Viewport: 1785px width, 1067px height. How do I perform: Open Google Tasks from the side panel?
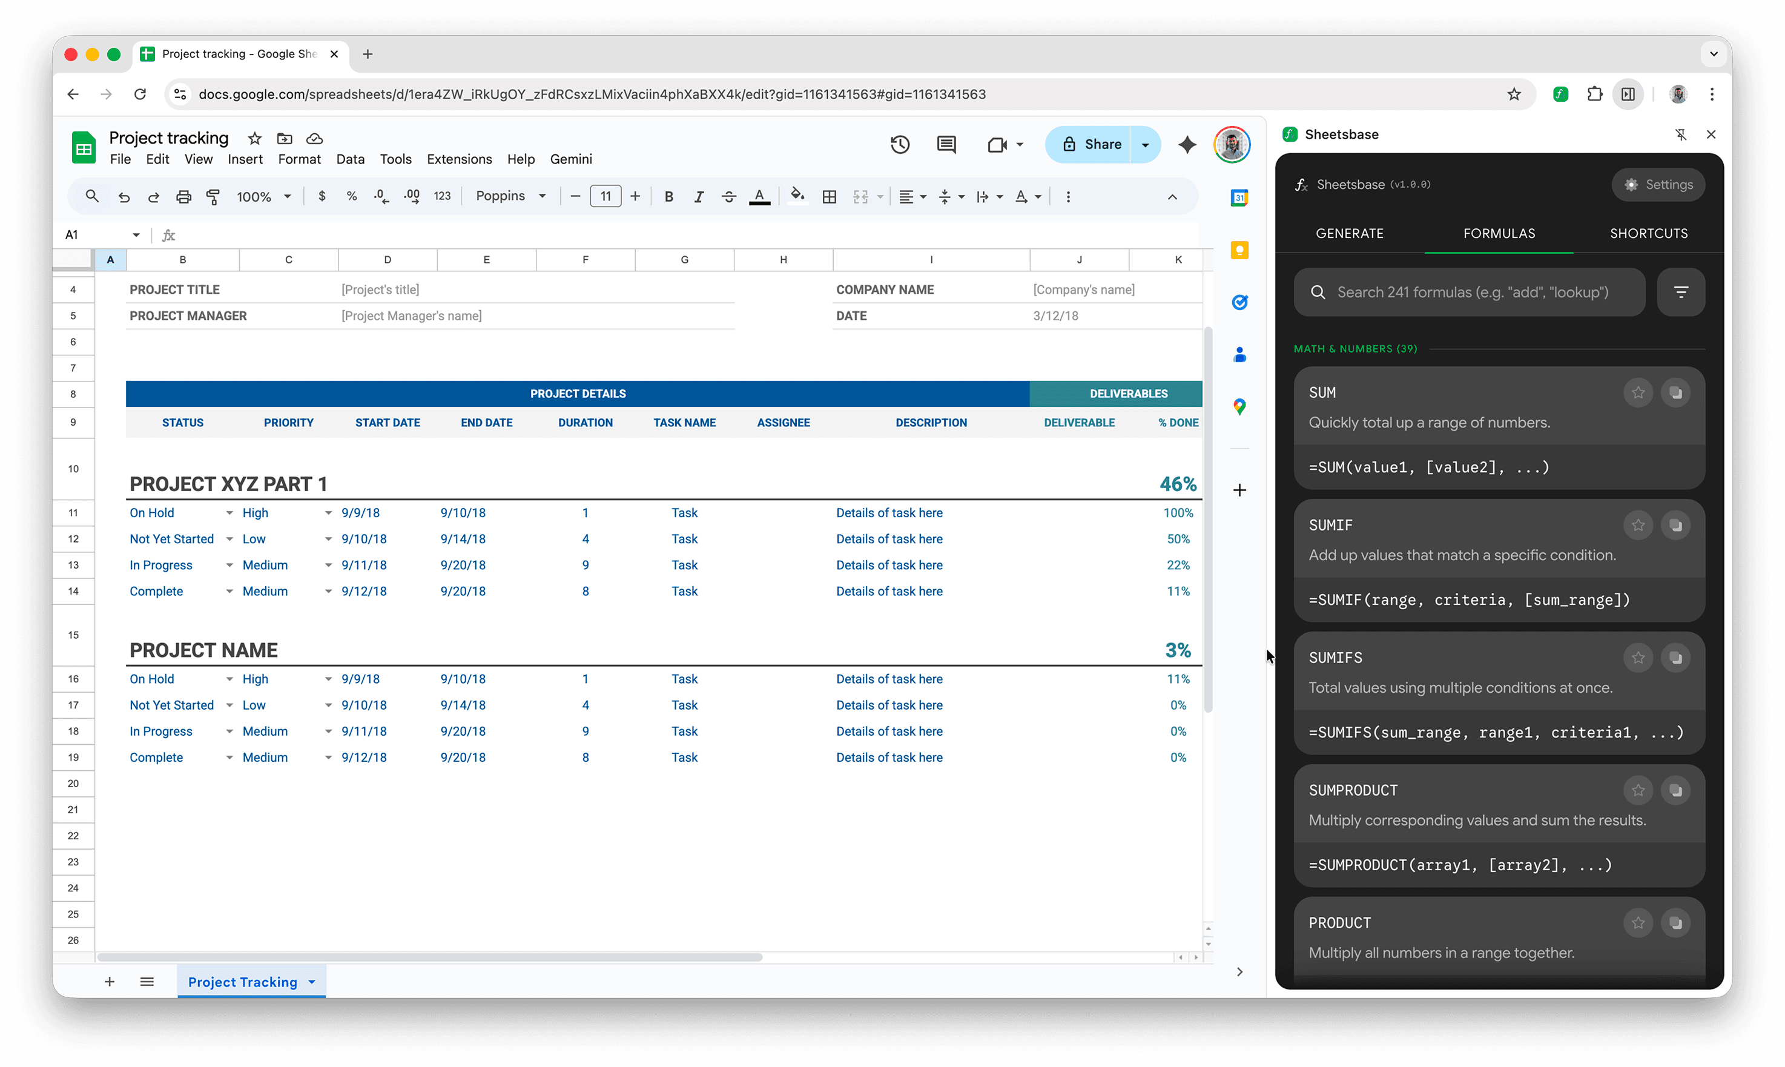coord(1239,302)
